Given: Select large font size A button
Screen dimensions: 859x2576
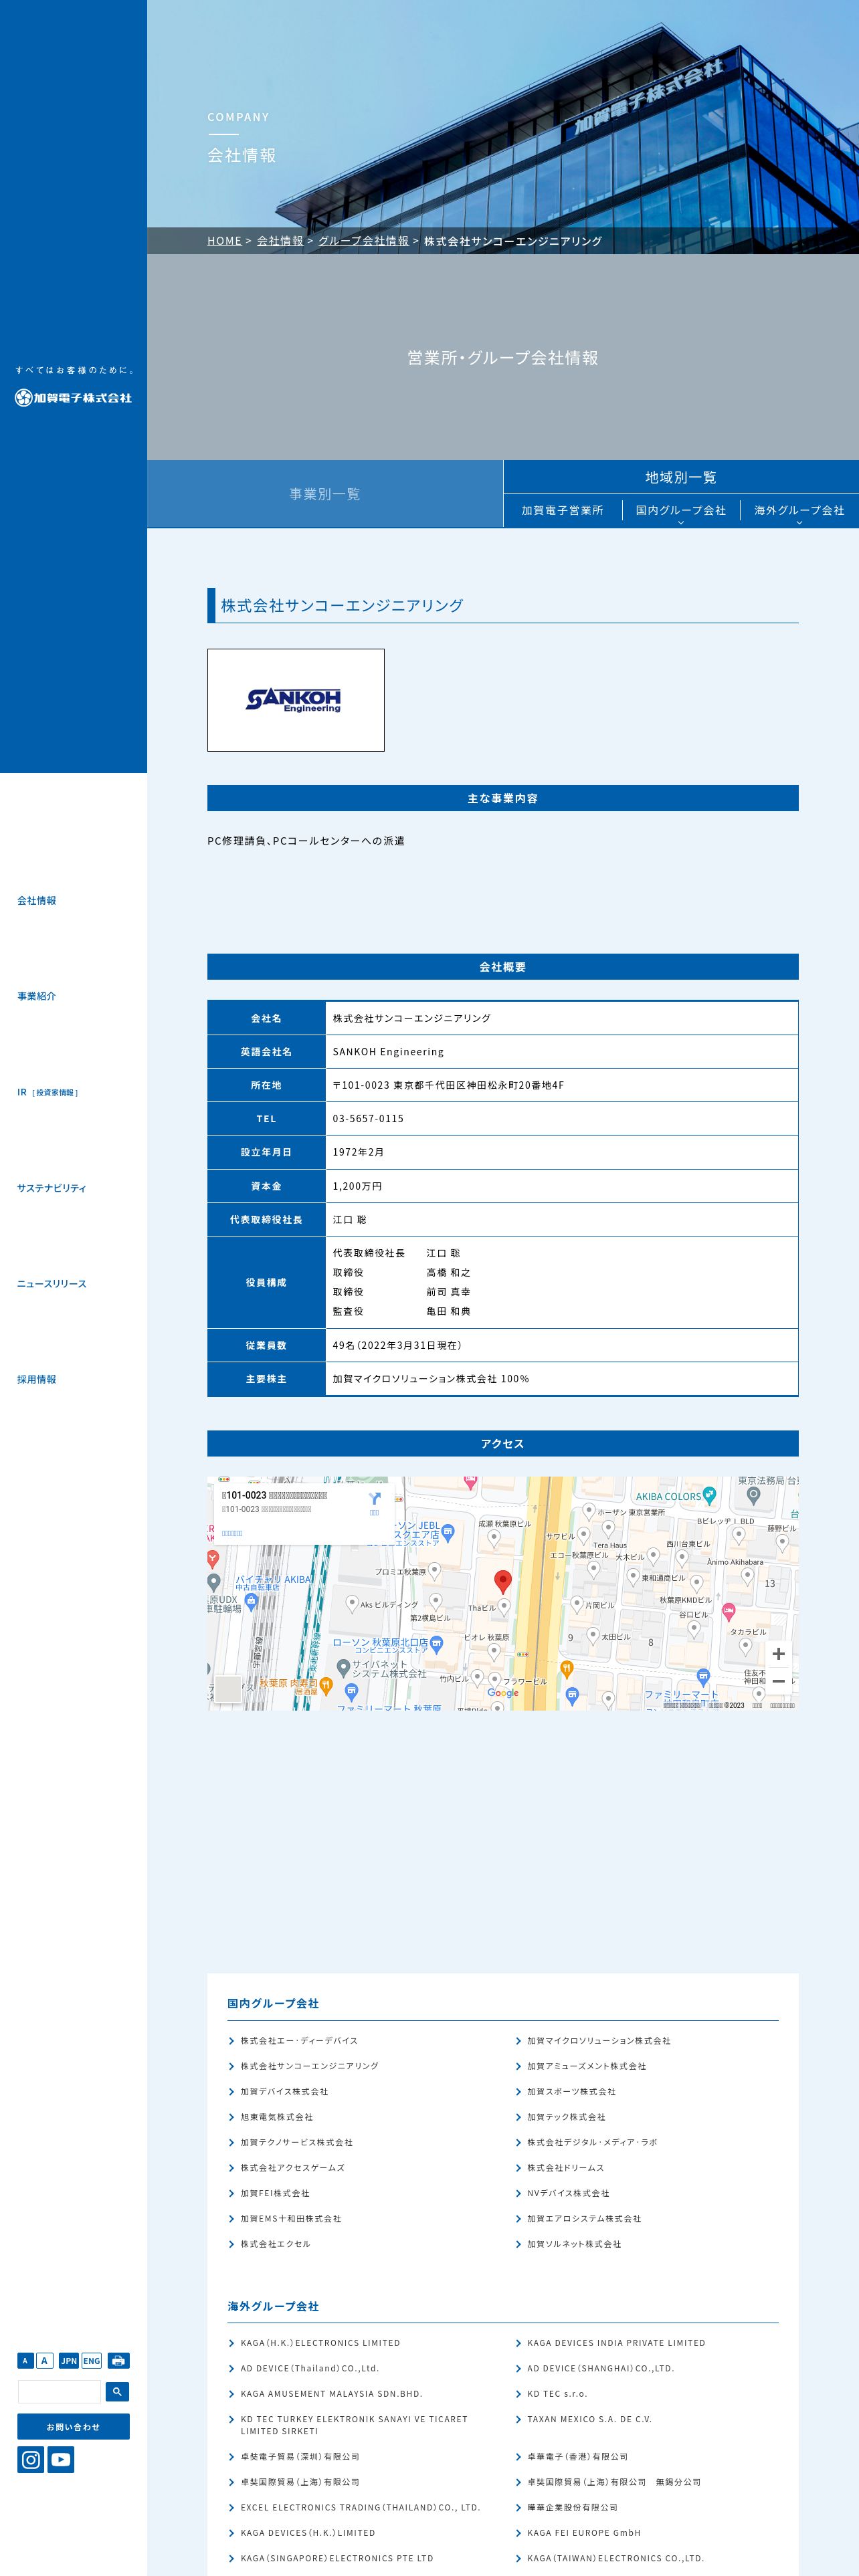Looking at the screenshot, I should tap(44, 2360).
